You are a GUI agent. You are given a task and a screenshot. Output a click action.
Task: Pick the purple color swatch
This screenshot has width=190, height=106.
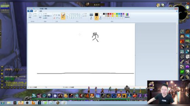123,14
